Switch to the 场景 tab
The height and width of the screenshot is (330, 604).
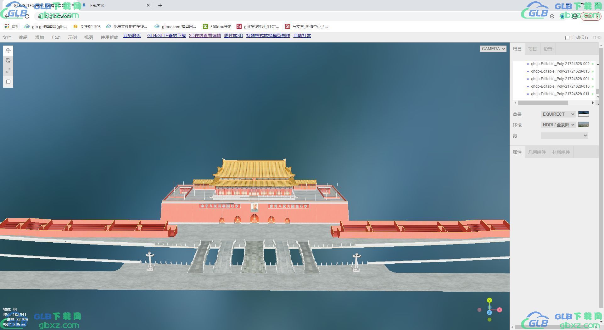[x=517, y=49]
